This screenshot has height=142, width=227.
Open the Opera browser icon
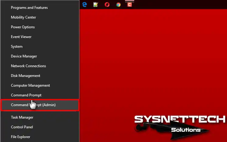[x=107, y=5]
